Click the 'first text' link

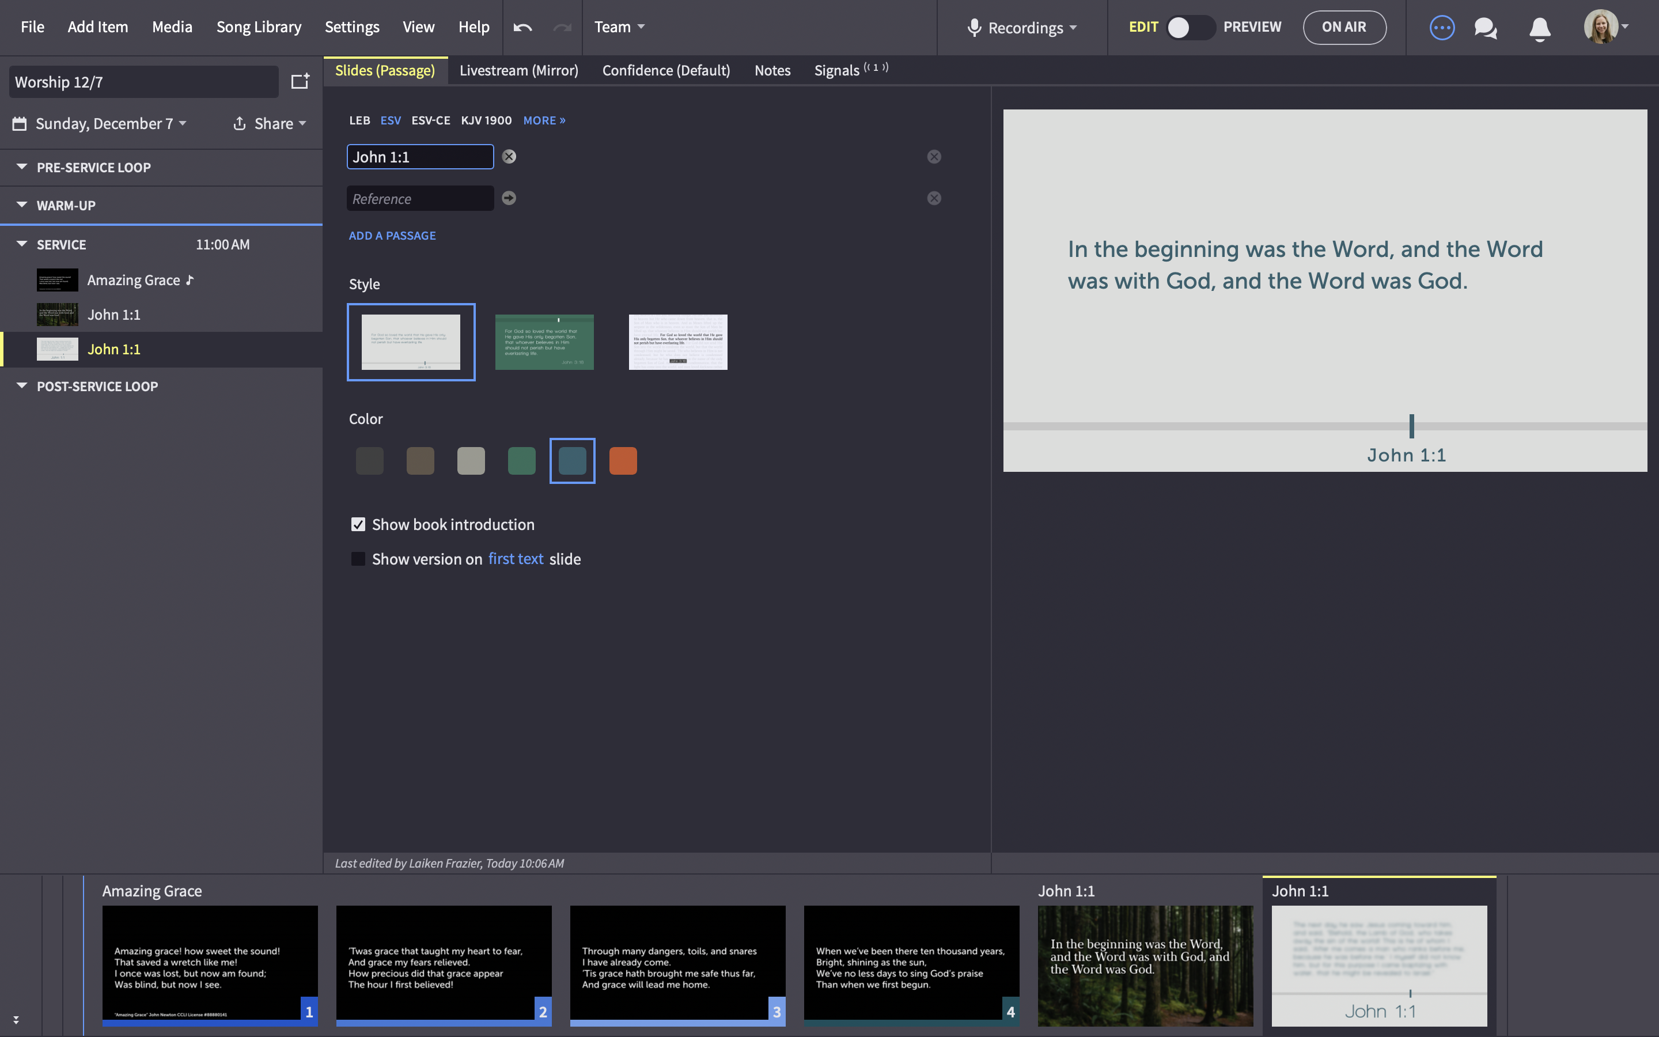[x=516, y=559]
